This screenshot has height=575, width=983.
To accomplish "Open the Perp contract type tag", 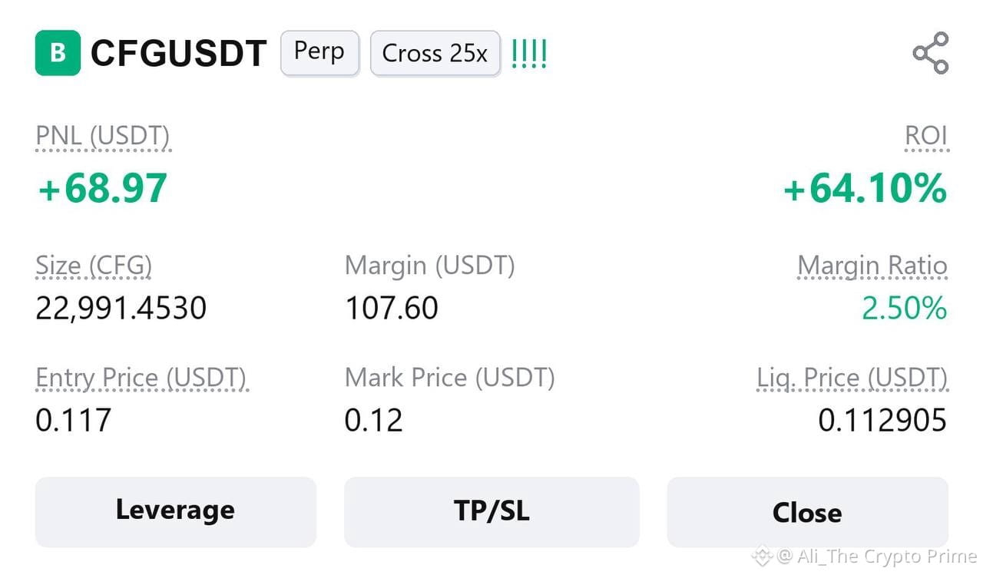I will pos(319,53).
